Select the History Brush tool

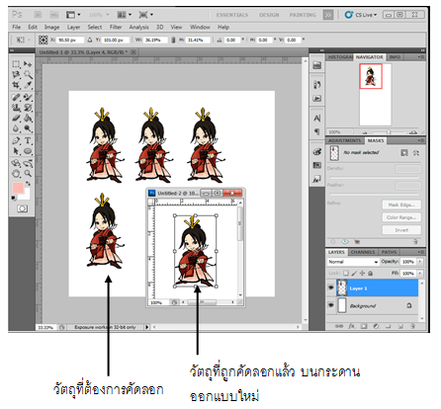point(28,108)
